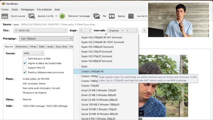Click Démarrer l'encodage text button
The width and height of the screenshot is (213, 120).
pyautogui.click(x=79, y=16)
